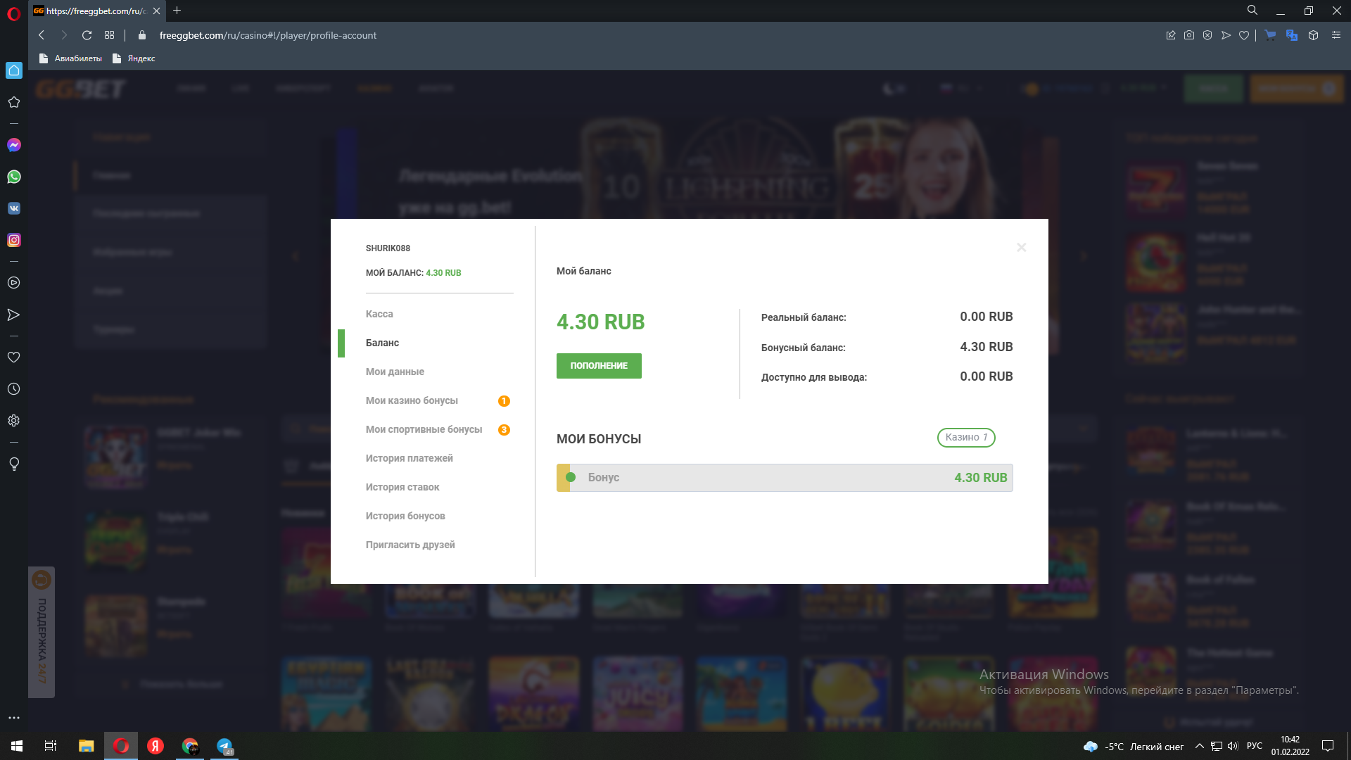Open Messenger in Opera sidebar

[x=14, y=145]
